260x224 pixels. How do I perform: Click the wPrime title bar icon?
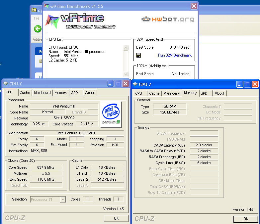click(x=46, y=6)
